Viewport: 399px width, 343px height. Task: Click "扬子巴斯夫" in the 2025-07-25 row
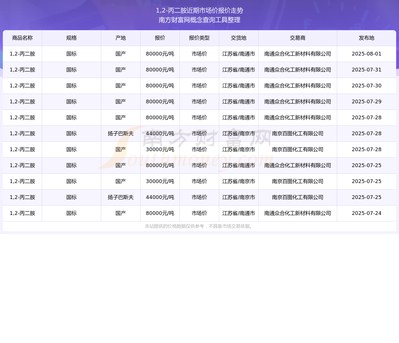click(121, 197)
